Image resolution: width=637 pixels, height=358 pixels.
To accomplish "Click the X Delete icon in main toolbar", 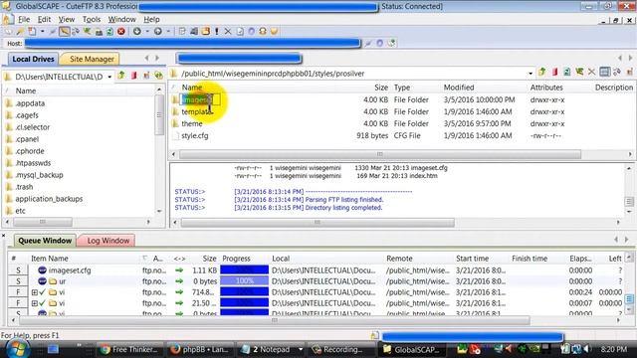I will (x=228, y=31).
